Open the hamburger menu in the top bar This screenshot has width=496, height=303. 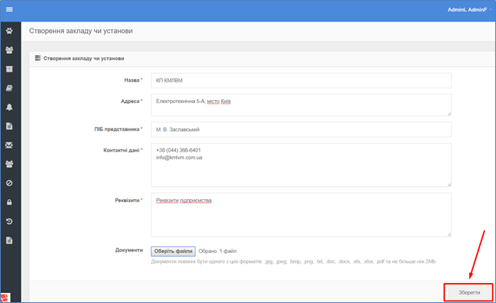pyautogui.click(x=9, y=9)
